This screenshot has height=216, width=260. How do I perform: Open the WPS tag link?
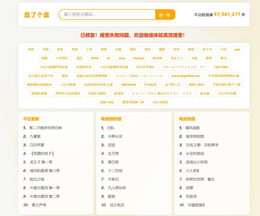pos(94,58)
